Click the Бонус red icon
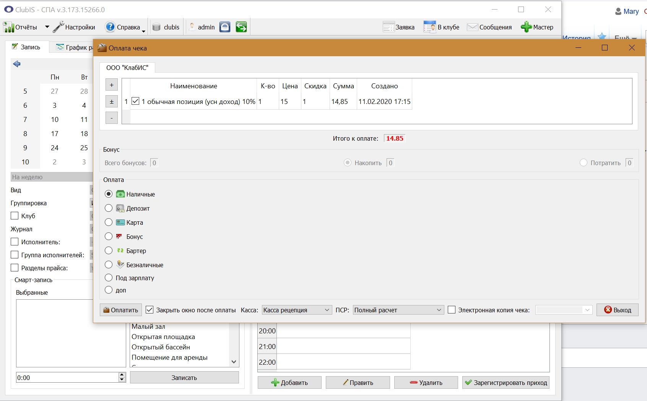The width and height of the screenshot is (647, 401). (x=120, y=236)
